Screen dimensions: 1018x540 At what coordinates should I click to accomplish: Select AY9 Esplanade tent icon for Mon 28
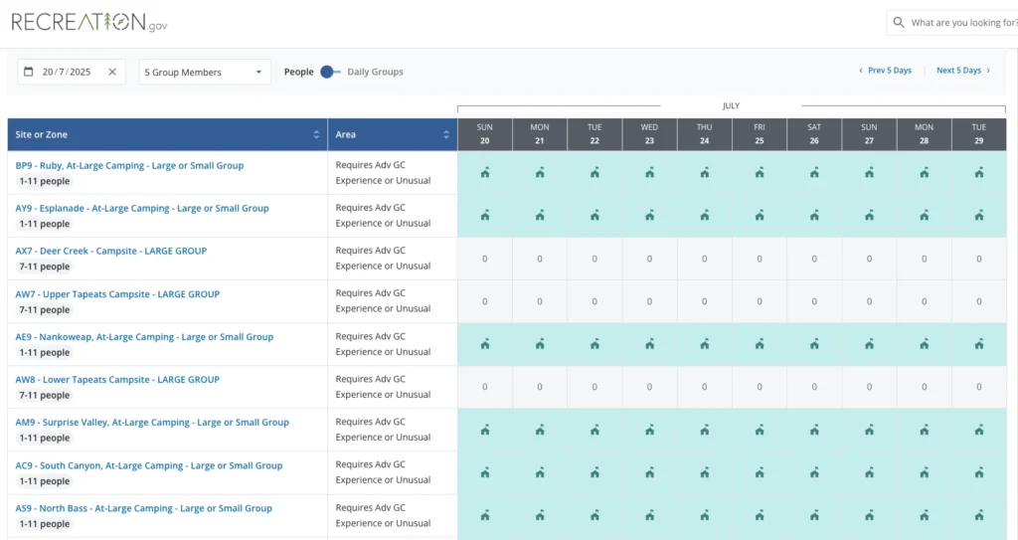(x=925, y=216)
